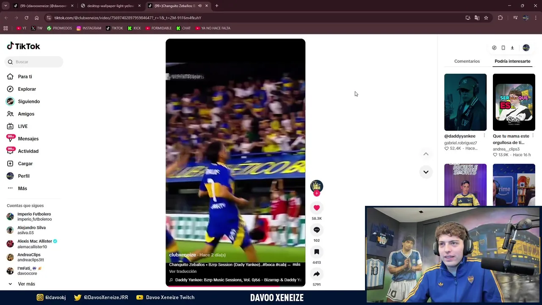Switch to Podría interesarte tab
Screen dimensions: 542x305
[512, 61]
